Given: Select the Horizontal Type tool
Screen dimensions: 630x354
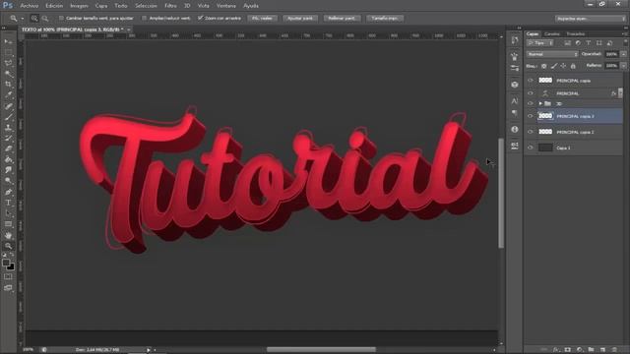Looking at the screenshot, I should point(8,203).
